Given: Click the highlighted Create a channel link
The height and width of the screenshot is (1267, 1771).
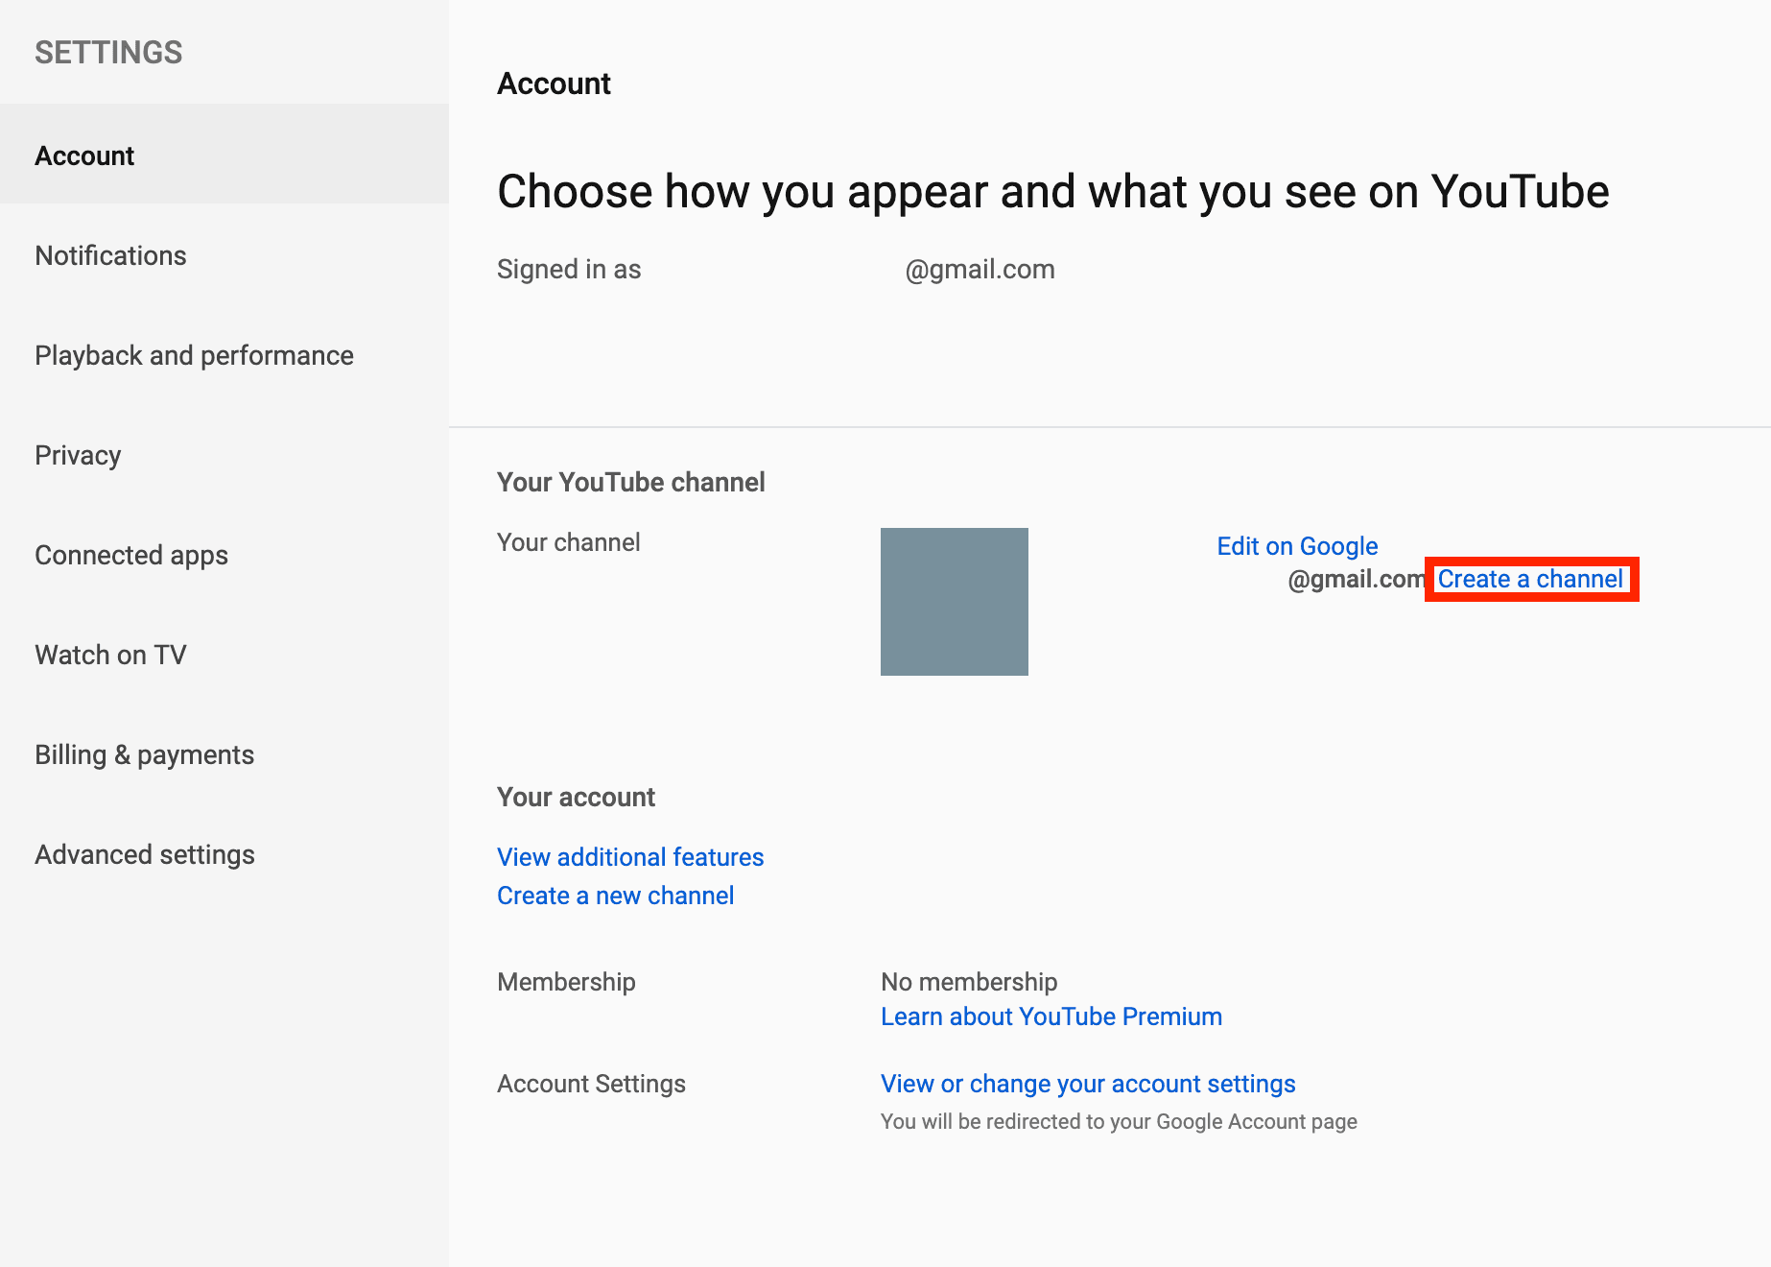Looking at the screenshot, I should 1530,579.
